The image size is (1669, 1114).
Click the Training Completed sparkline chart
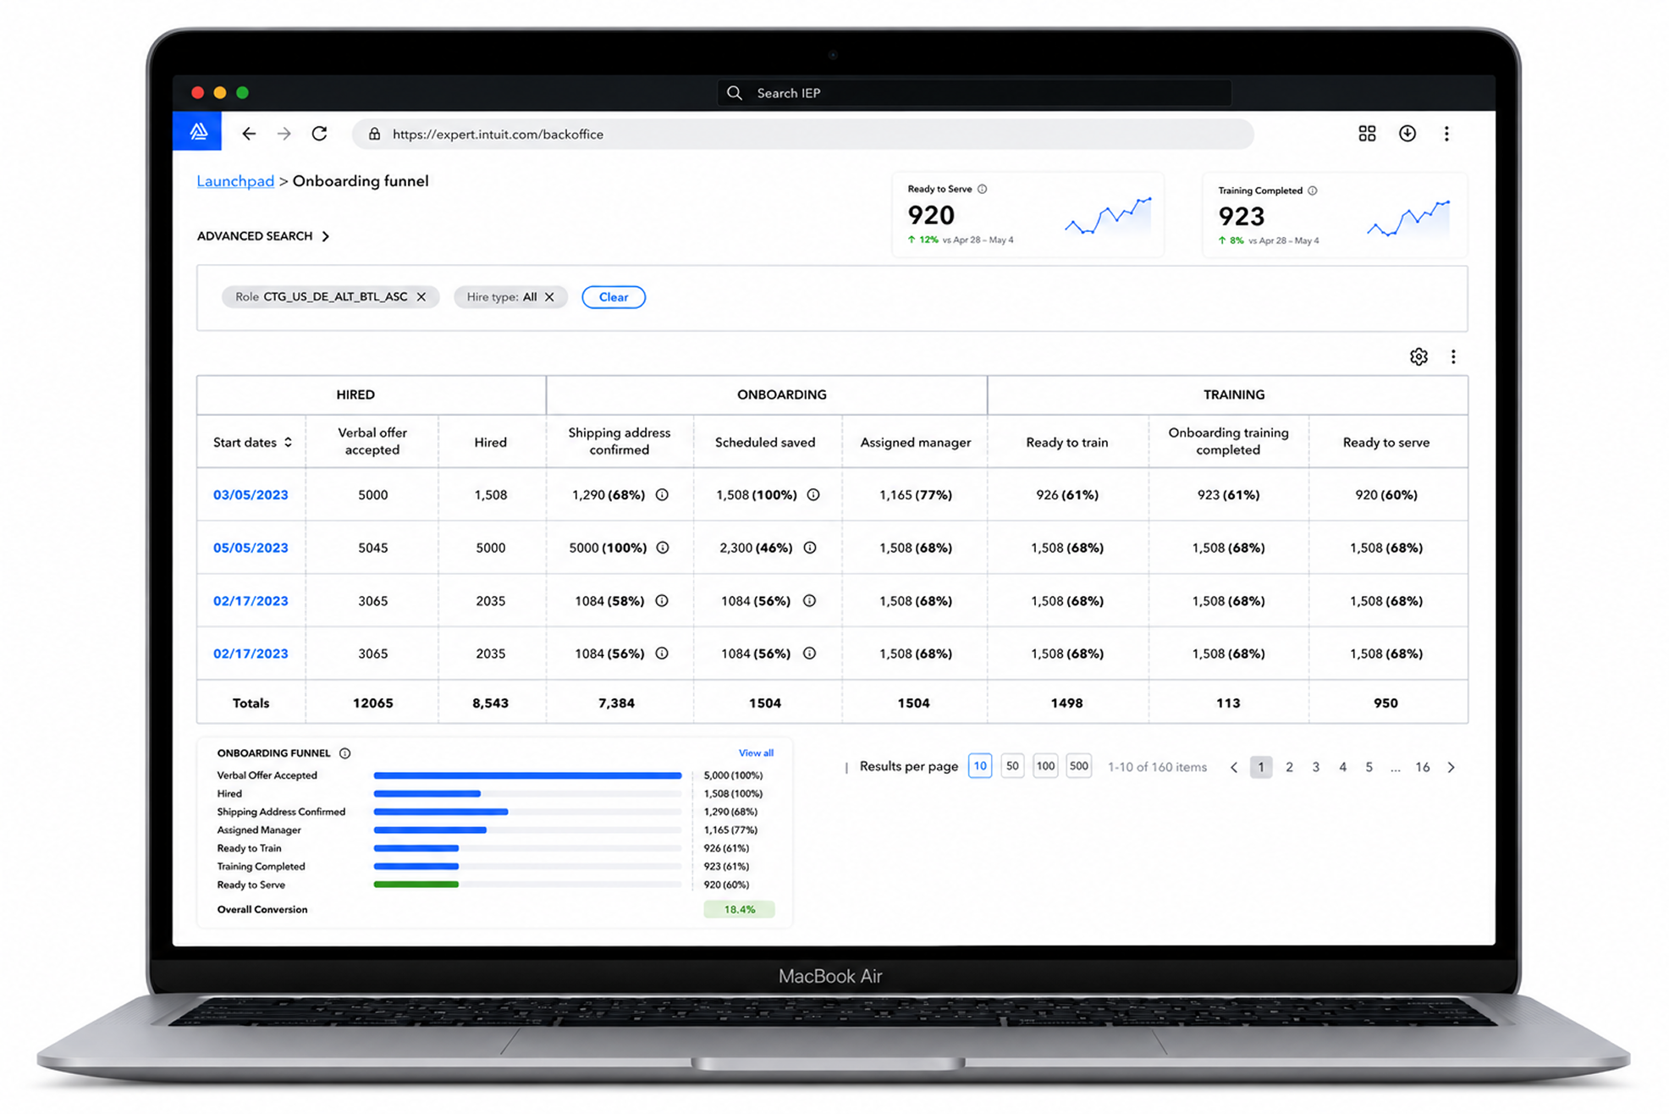coord(1408,218)
